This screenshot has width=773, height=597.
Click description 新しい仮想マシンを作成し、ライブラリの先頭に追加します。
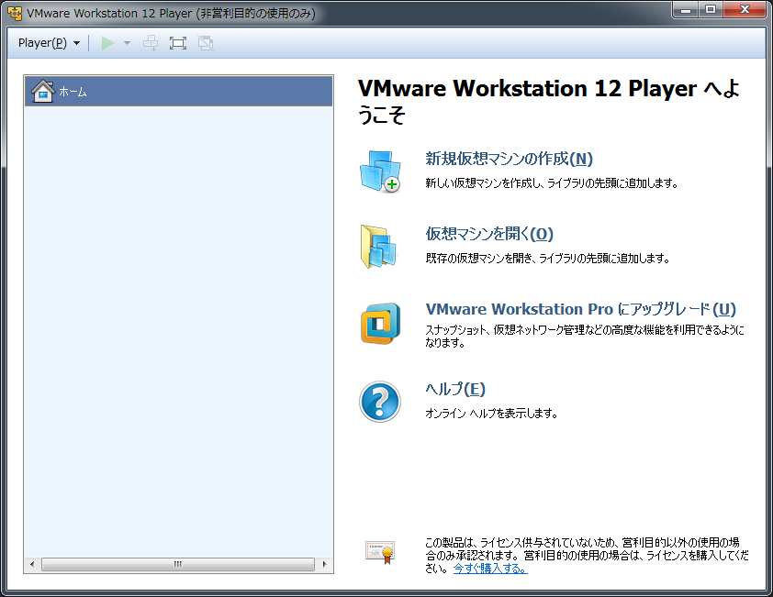tap(552, 183)
